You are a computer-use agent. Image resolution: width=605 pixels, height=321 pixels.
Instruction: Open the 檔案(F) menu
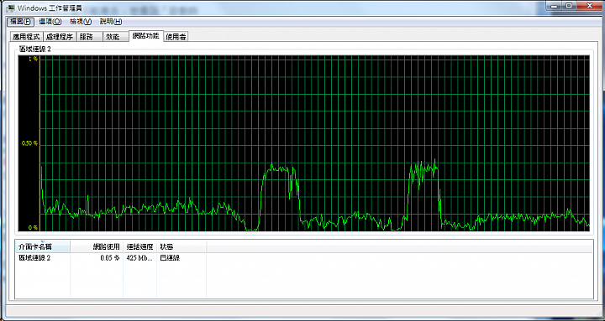click(20, 22)
